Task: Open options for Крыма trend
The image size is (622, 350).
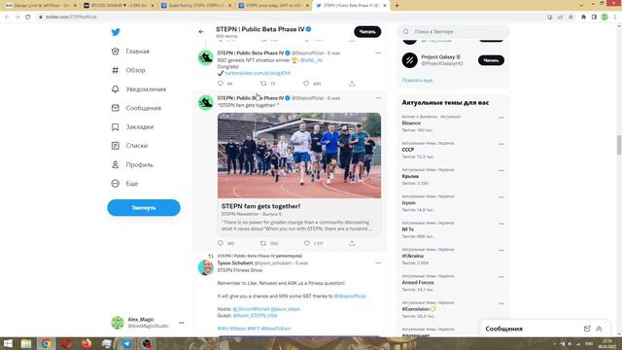Action: (x=501, y=171)
